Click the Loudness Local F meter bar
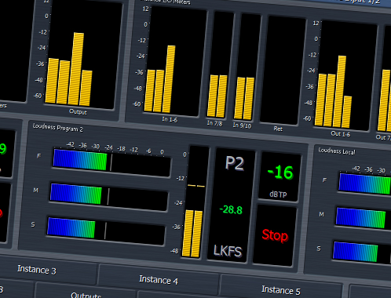This screenshot has width=391, height=298. pyautogui.click(x=365, y=184)
